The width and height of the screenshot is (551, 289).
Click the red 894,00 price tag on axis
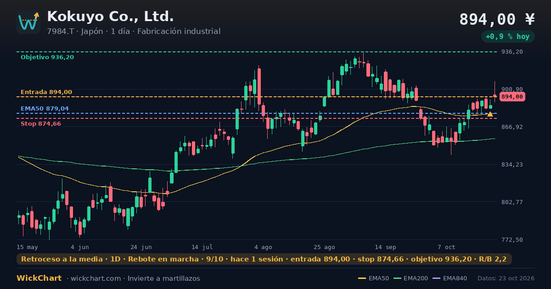click(x=512, y=97)
